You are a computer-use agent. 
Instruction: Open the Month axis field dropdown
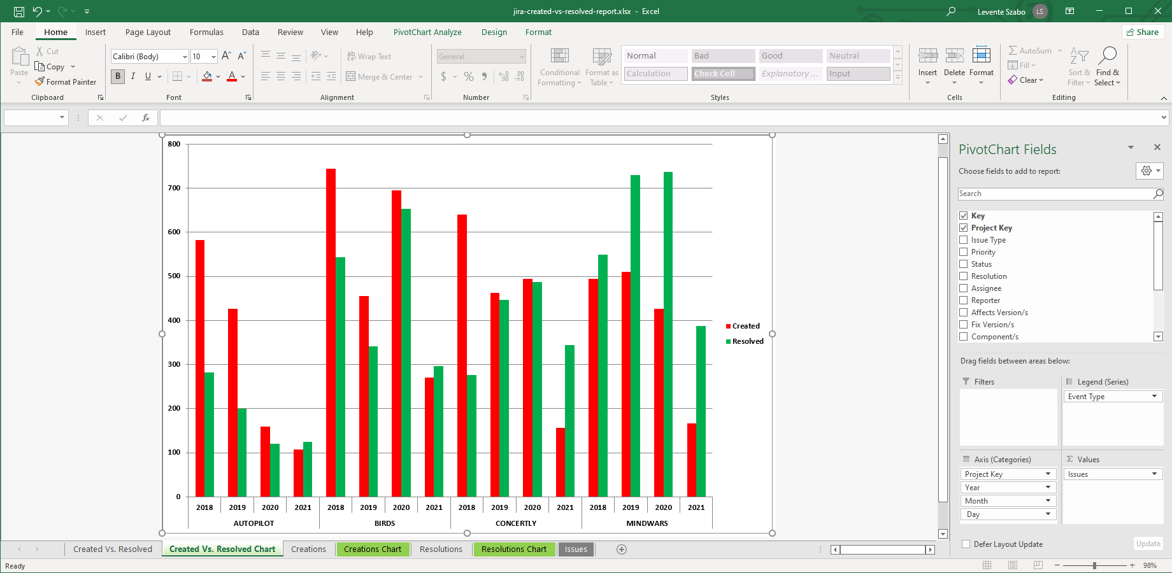coord(1048,501)
